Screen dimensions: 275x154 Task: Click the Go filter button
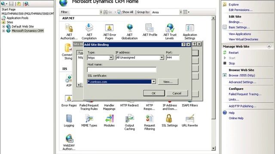pyautogui.click(x=108, y=12)
